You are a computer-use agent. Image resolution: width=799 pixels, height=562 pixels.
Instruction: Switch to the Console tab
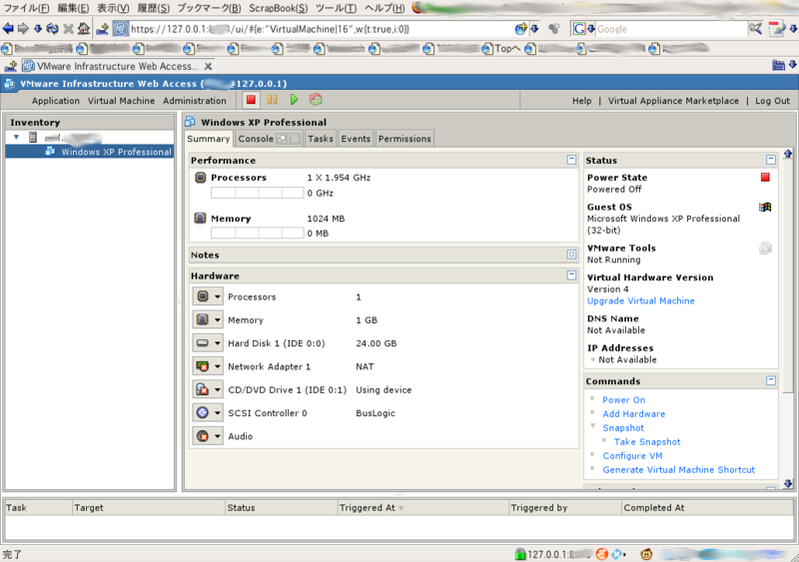256,139
